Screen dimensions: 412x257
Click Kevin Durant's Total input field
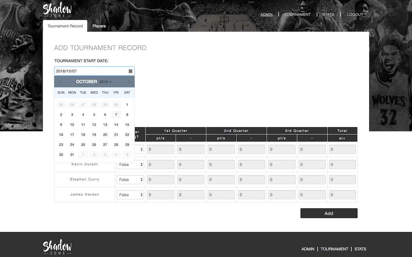[x=342, y=165]
